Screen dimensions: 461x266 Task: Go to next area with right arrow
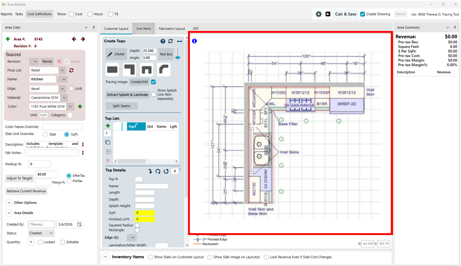pos(83,39)
